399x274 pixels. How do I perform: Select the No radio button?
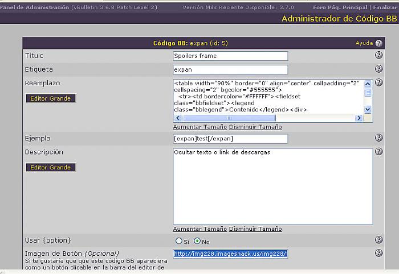click(x=197, y=240)
